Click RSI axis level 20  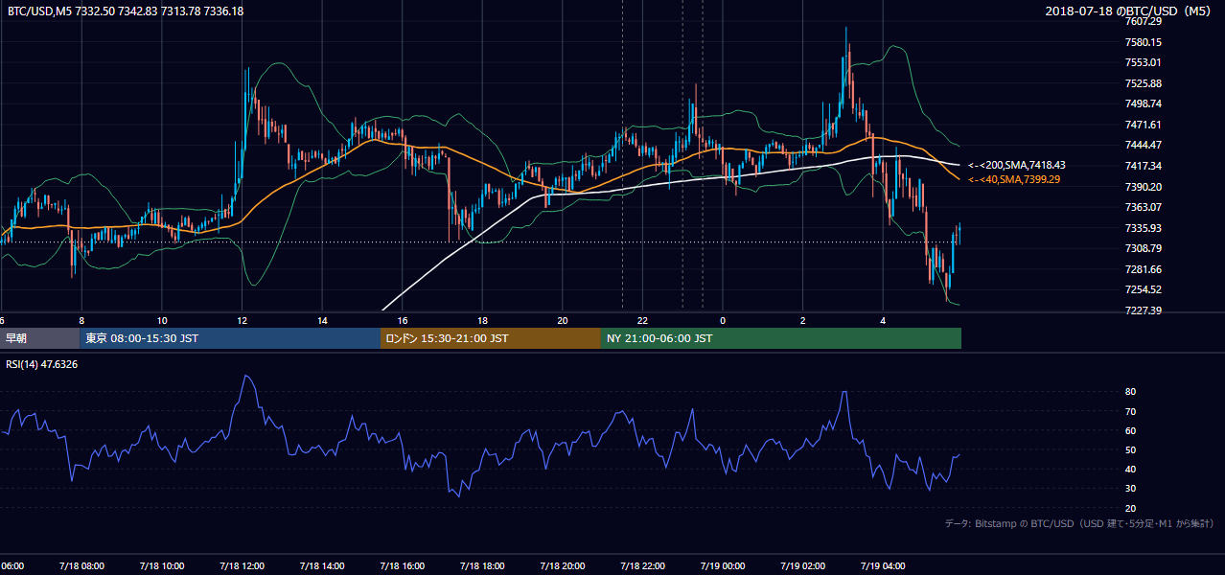tap(1130, 508)
